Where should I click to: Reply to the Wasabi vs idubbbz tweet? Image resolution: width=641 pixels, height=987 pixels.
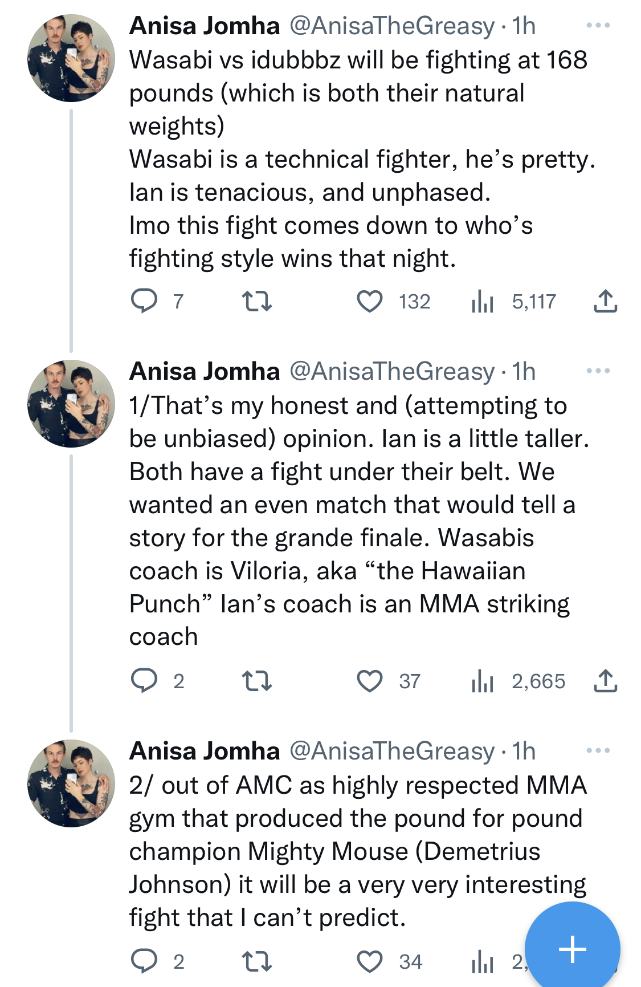[144, 301]
